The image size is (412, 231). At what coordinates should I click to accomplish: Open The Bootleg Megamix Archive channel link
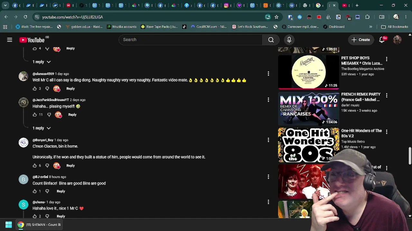[x=363, y=69]
